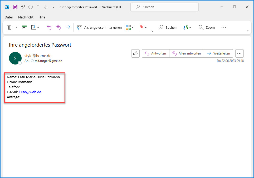
Task: Click the Allen antworten button
Action: [187, 53]
